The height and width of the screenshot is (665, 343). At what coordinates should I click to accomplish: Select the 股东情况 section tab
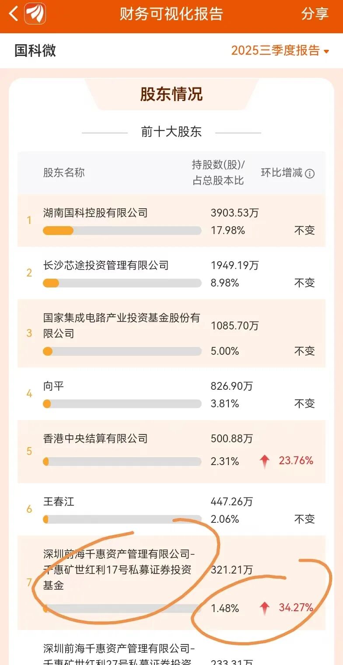coord(171,94)
